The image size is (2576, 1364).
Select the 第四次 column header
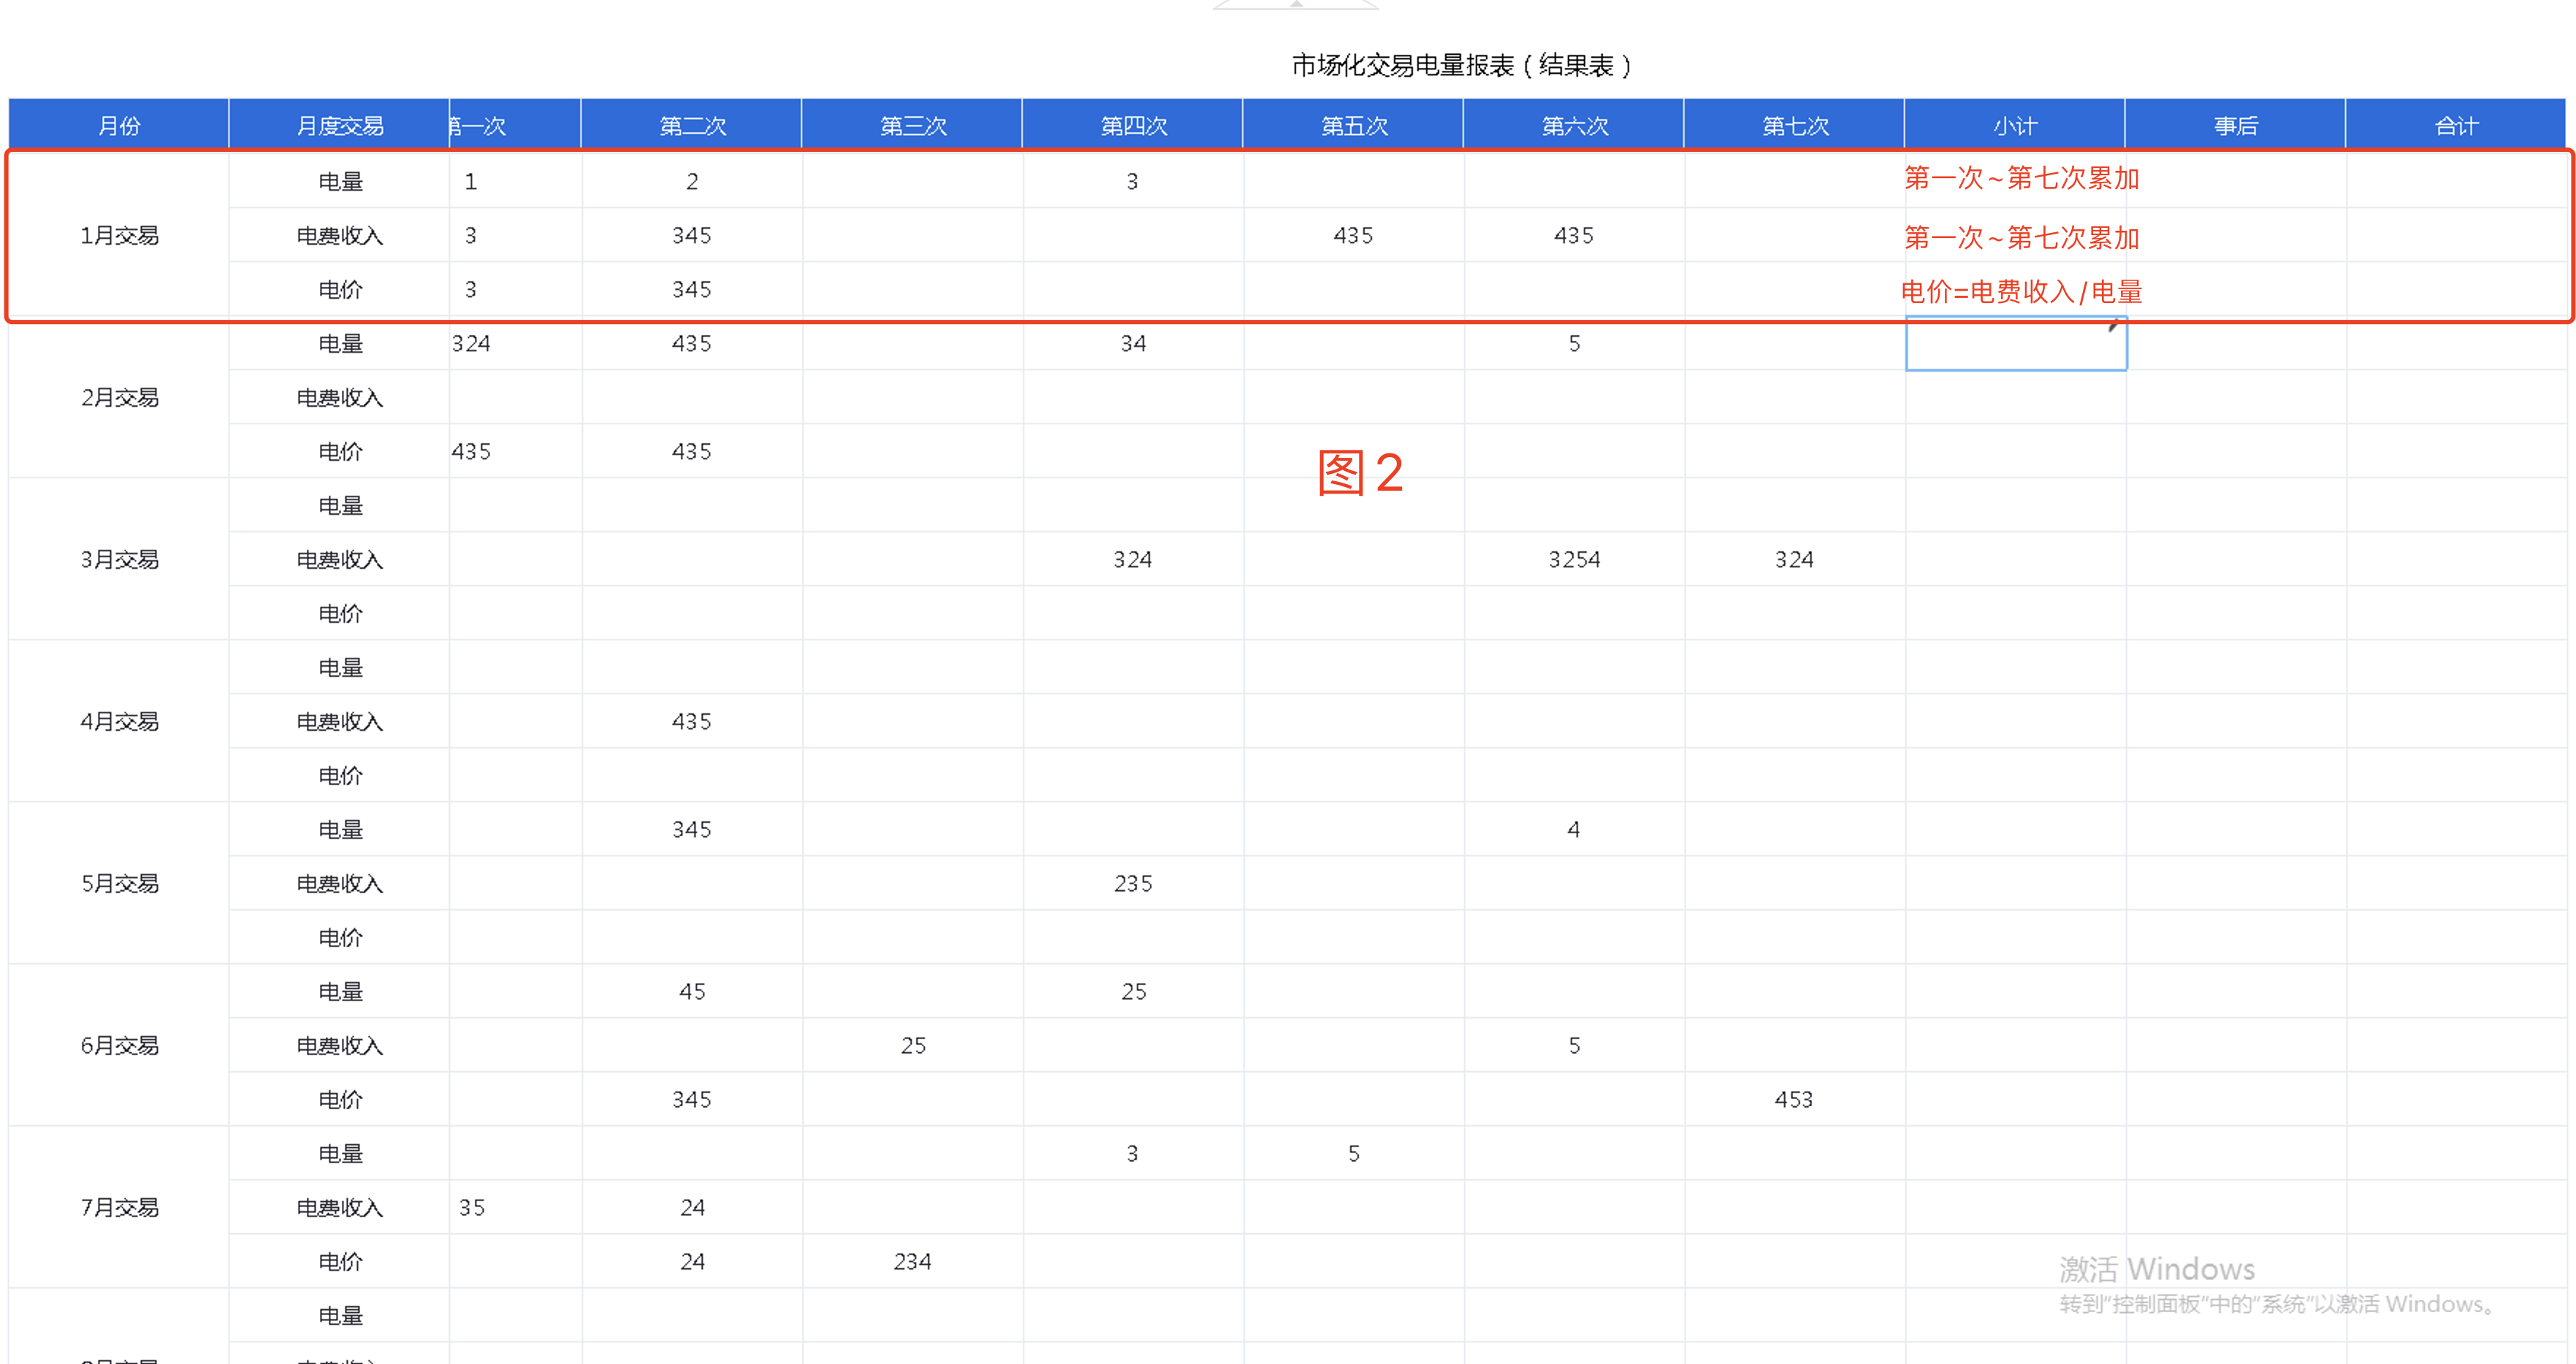1133,126
